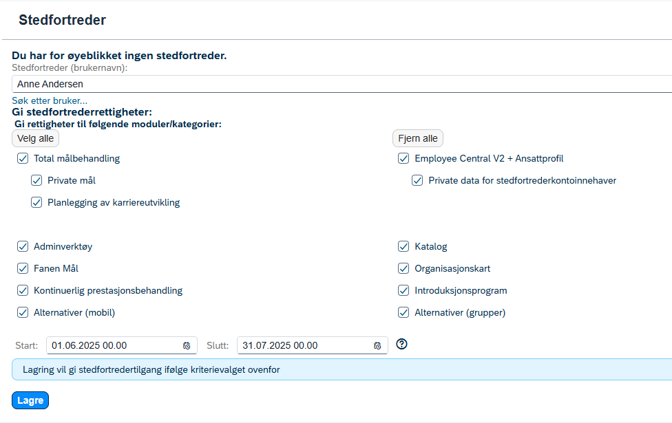Toggle the Private mål checkbox

(36, 180)
